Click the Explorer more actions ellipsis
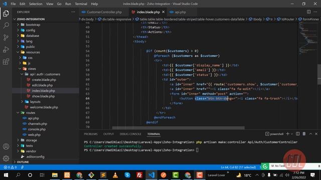 coord(73,12)
